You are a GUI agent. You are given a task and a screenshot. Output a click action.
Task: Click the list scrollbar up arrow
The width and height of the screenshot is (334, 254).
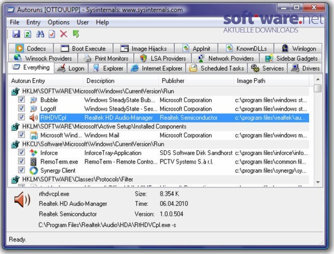tap(318, 79)
